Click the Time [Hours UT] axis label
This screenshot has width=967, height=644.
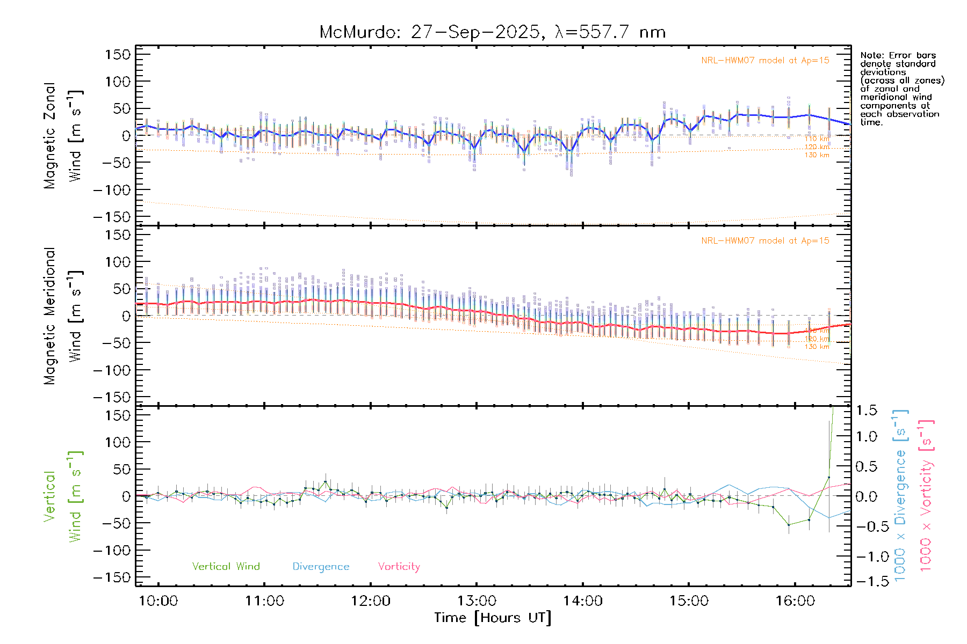point(492,618)
